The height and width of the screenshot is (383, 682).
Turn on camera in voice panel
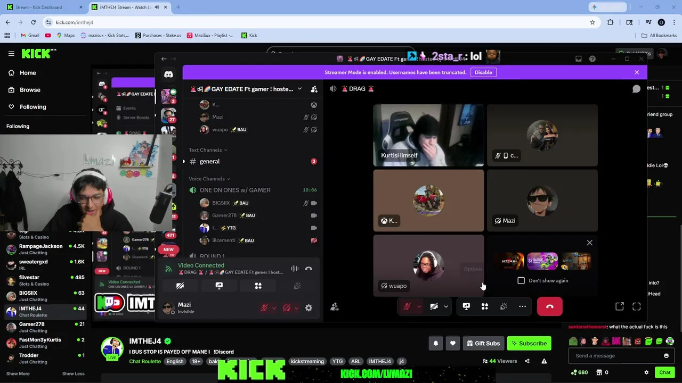click(180, 286)
